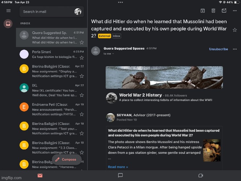
Task: Open the Blerina Ballgjini "2.3 Class..." email
Action: pyautogui.click(x=52, y=148)
